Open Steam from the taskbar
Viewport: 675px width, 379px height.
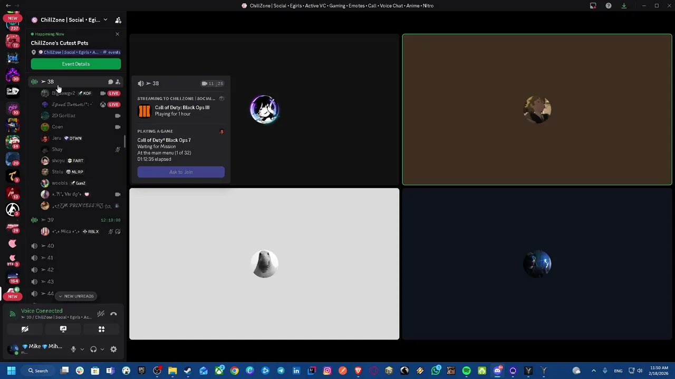pyautogui.click(x=188, y=371)
